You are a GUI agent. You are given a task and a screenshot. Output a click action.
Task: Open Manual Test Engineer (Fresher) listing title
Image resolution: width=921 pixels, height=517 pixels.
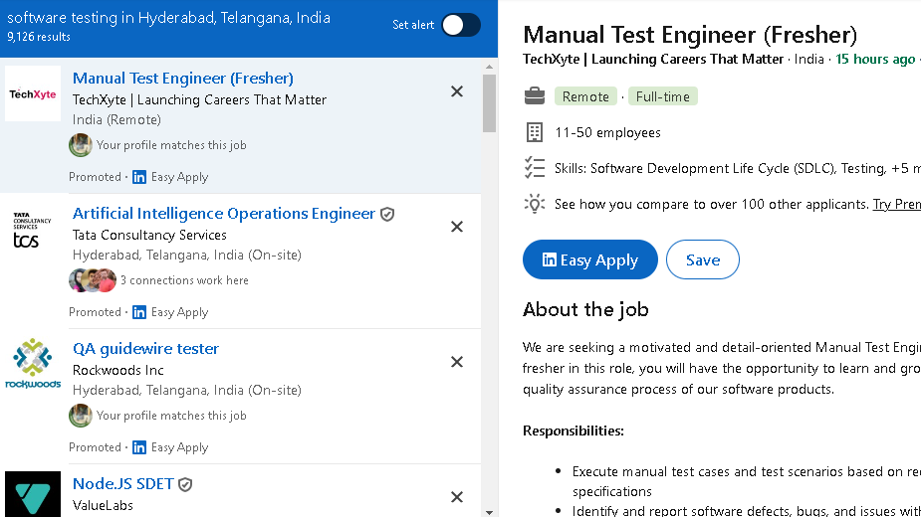coord(182,79)
